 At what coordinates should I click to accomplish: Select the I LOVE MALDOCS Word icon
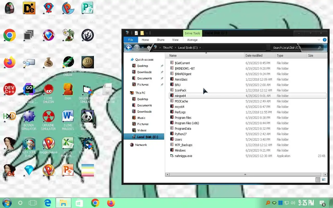[x=68, y=116]
